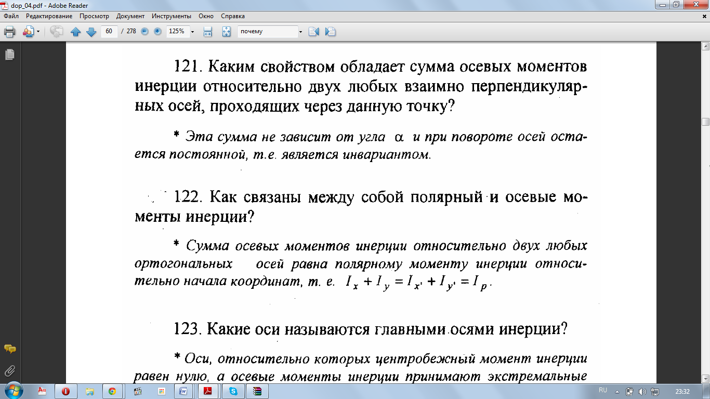Viewport: 710px width, 399px height.
Task: Fit page to window width icon
Action: coord(207,32)
